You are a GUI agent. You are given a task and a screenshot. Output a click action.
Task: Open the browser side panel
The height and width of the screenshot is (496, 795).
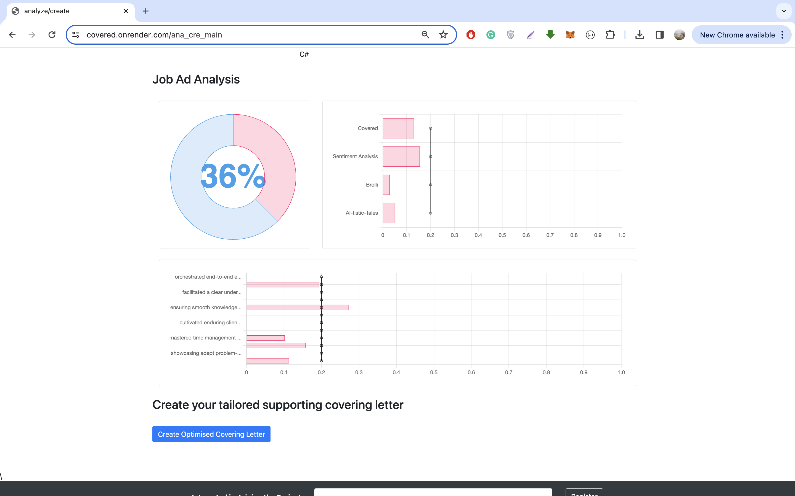coord(660,35)
